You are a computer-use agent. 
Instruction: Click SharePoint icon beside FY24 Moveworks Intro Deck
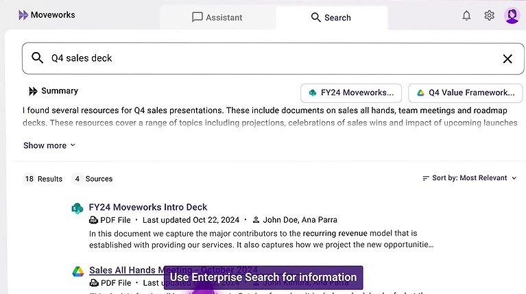77,208
